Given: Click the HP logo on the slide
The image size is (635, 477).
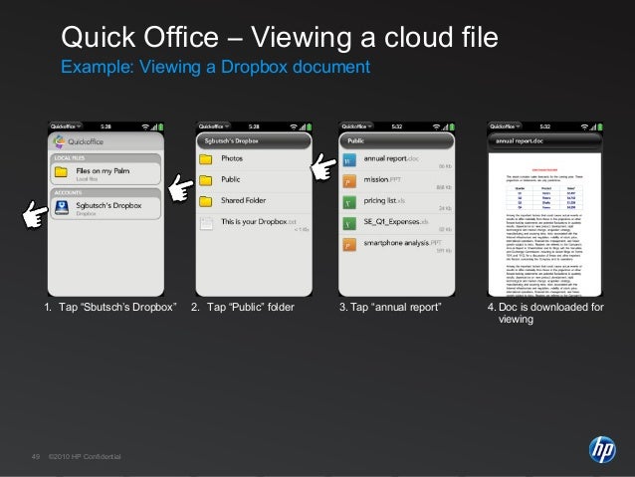Looking at the screenshot, I should [x=602, y=449].
